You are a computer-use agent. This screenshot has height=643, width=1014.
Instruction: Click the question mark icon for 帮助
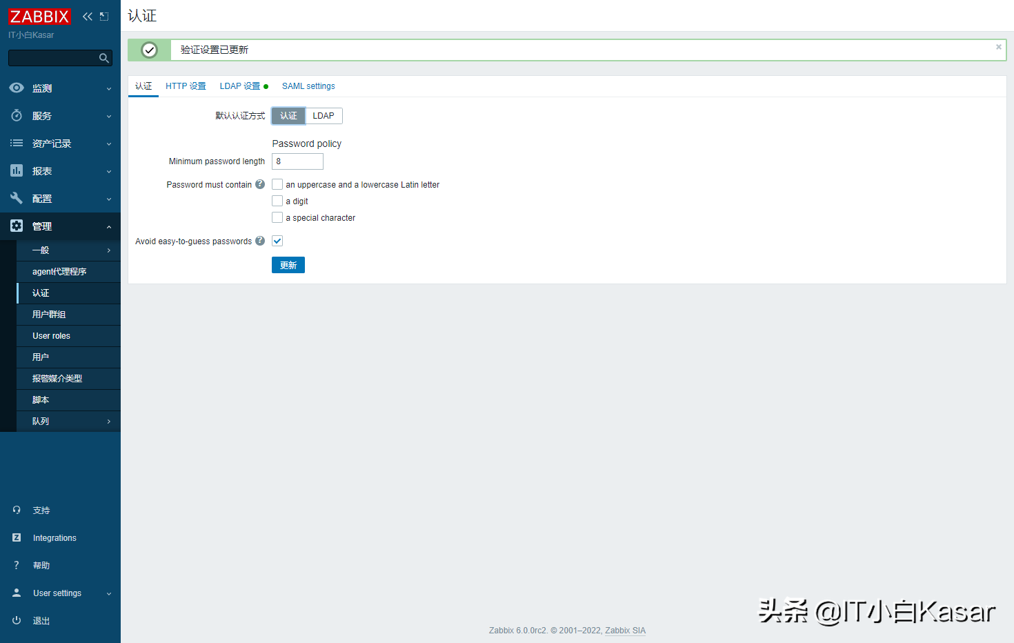click(x=17, y=565)
